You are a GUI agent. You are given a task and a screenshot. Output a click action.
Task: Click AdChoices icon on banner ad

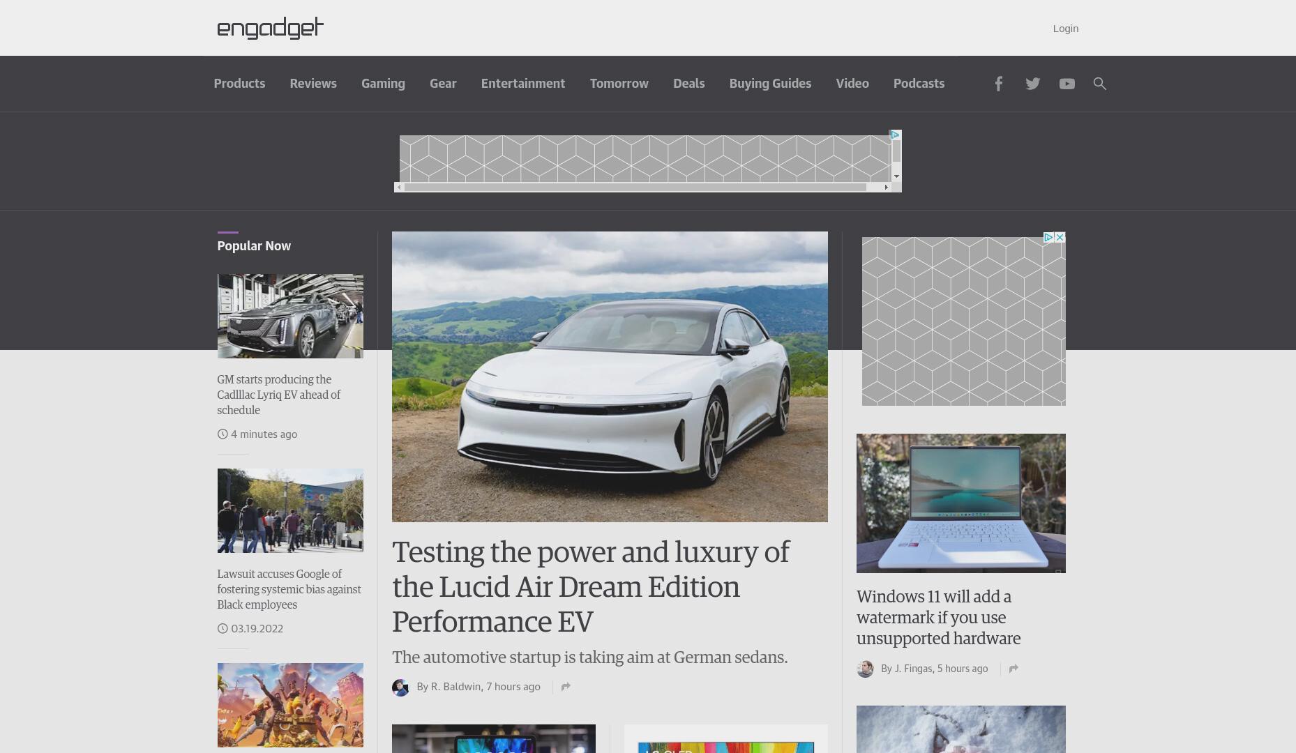[x=895, y=135]
